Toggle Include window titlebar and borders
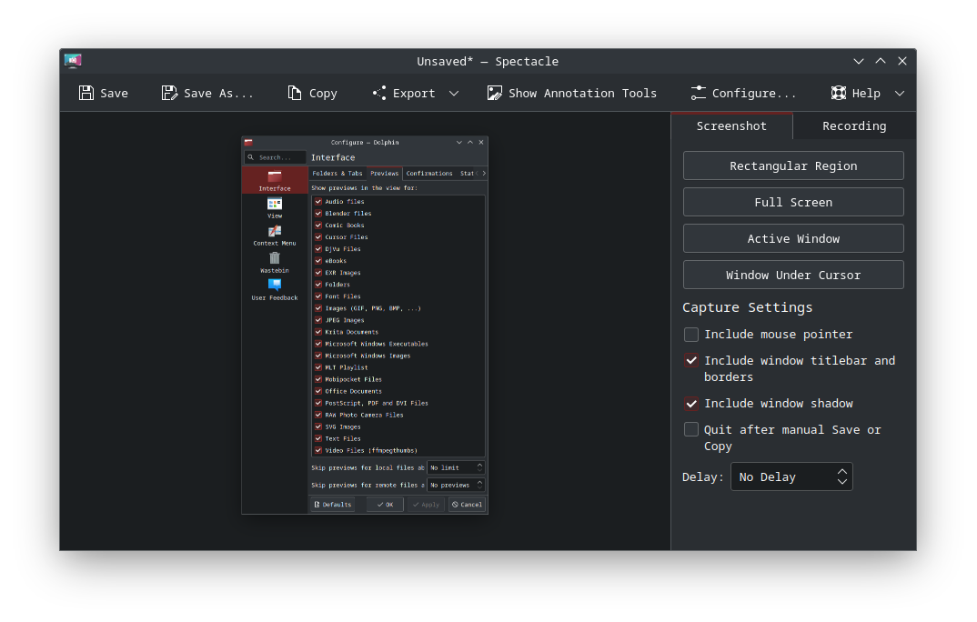Image resolution: width=977 pixels, height=622 pixels. click(x=691, y=360)
